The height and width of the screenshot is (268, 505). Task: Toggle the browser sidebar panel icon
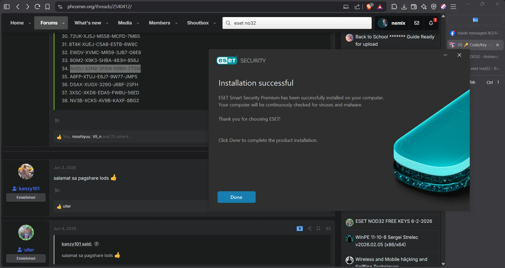click(7, 7)
